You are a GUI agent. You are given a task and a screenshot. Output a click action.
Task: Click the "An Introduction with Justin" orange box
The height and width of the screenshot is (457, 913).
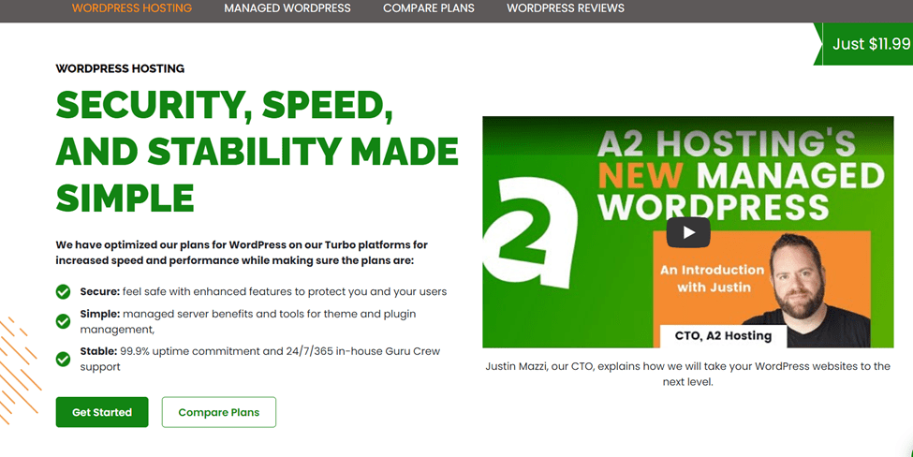712,278
